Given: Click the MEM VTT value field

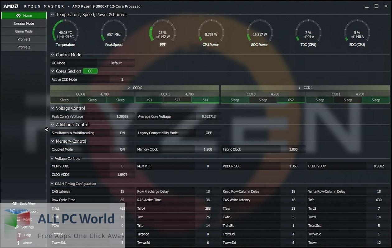Looking at the screenshot, I should tap(208, 166).
